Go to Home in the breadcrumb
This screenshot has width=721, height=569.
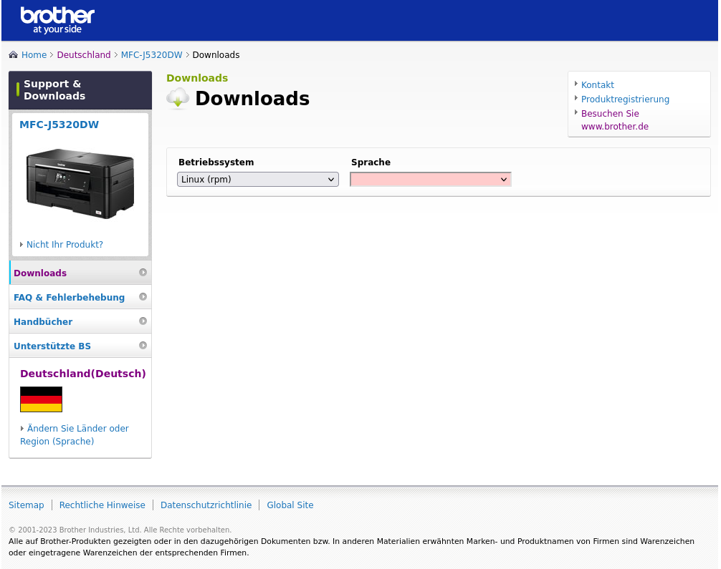click(x=34, y=54)
